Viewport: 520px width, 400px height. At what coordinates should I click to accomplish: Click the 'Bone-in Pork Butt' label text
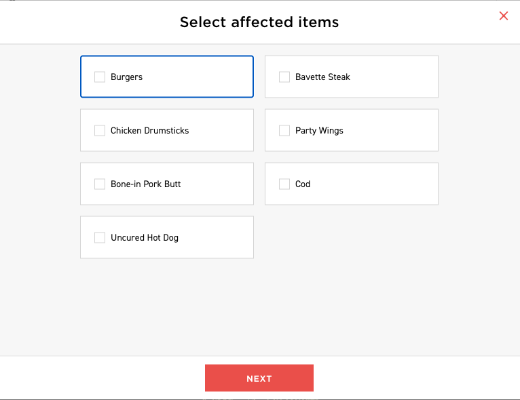pos(146,184)
